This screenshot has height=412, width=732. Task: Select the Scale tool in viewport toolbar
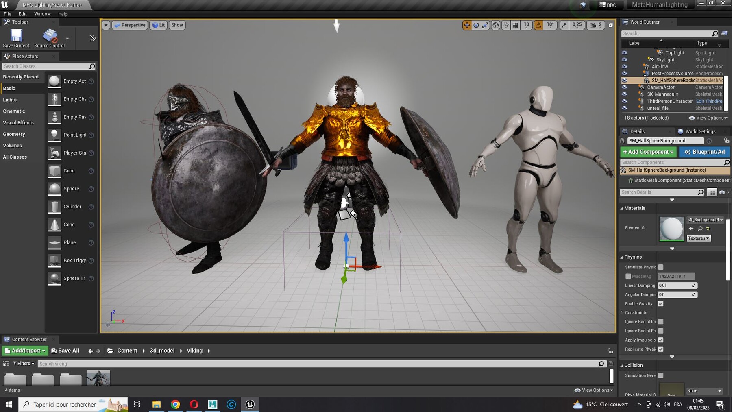click(486, 25)
